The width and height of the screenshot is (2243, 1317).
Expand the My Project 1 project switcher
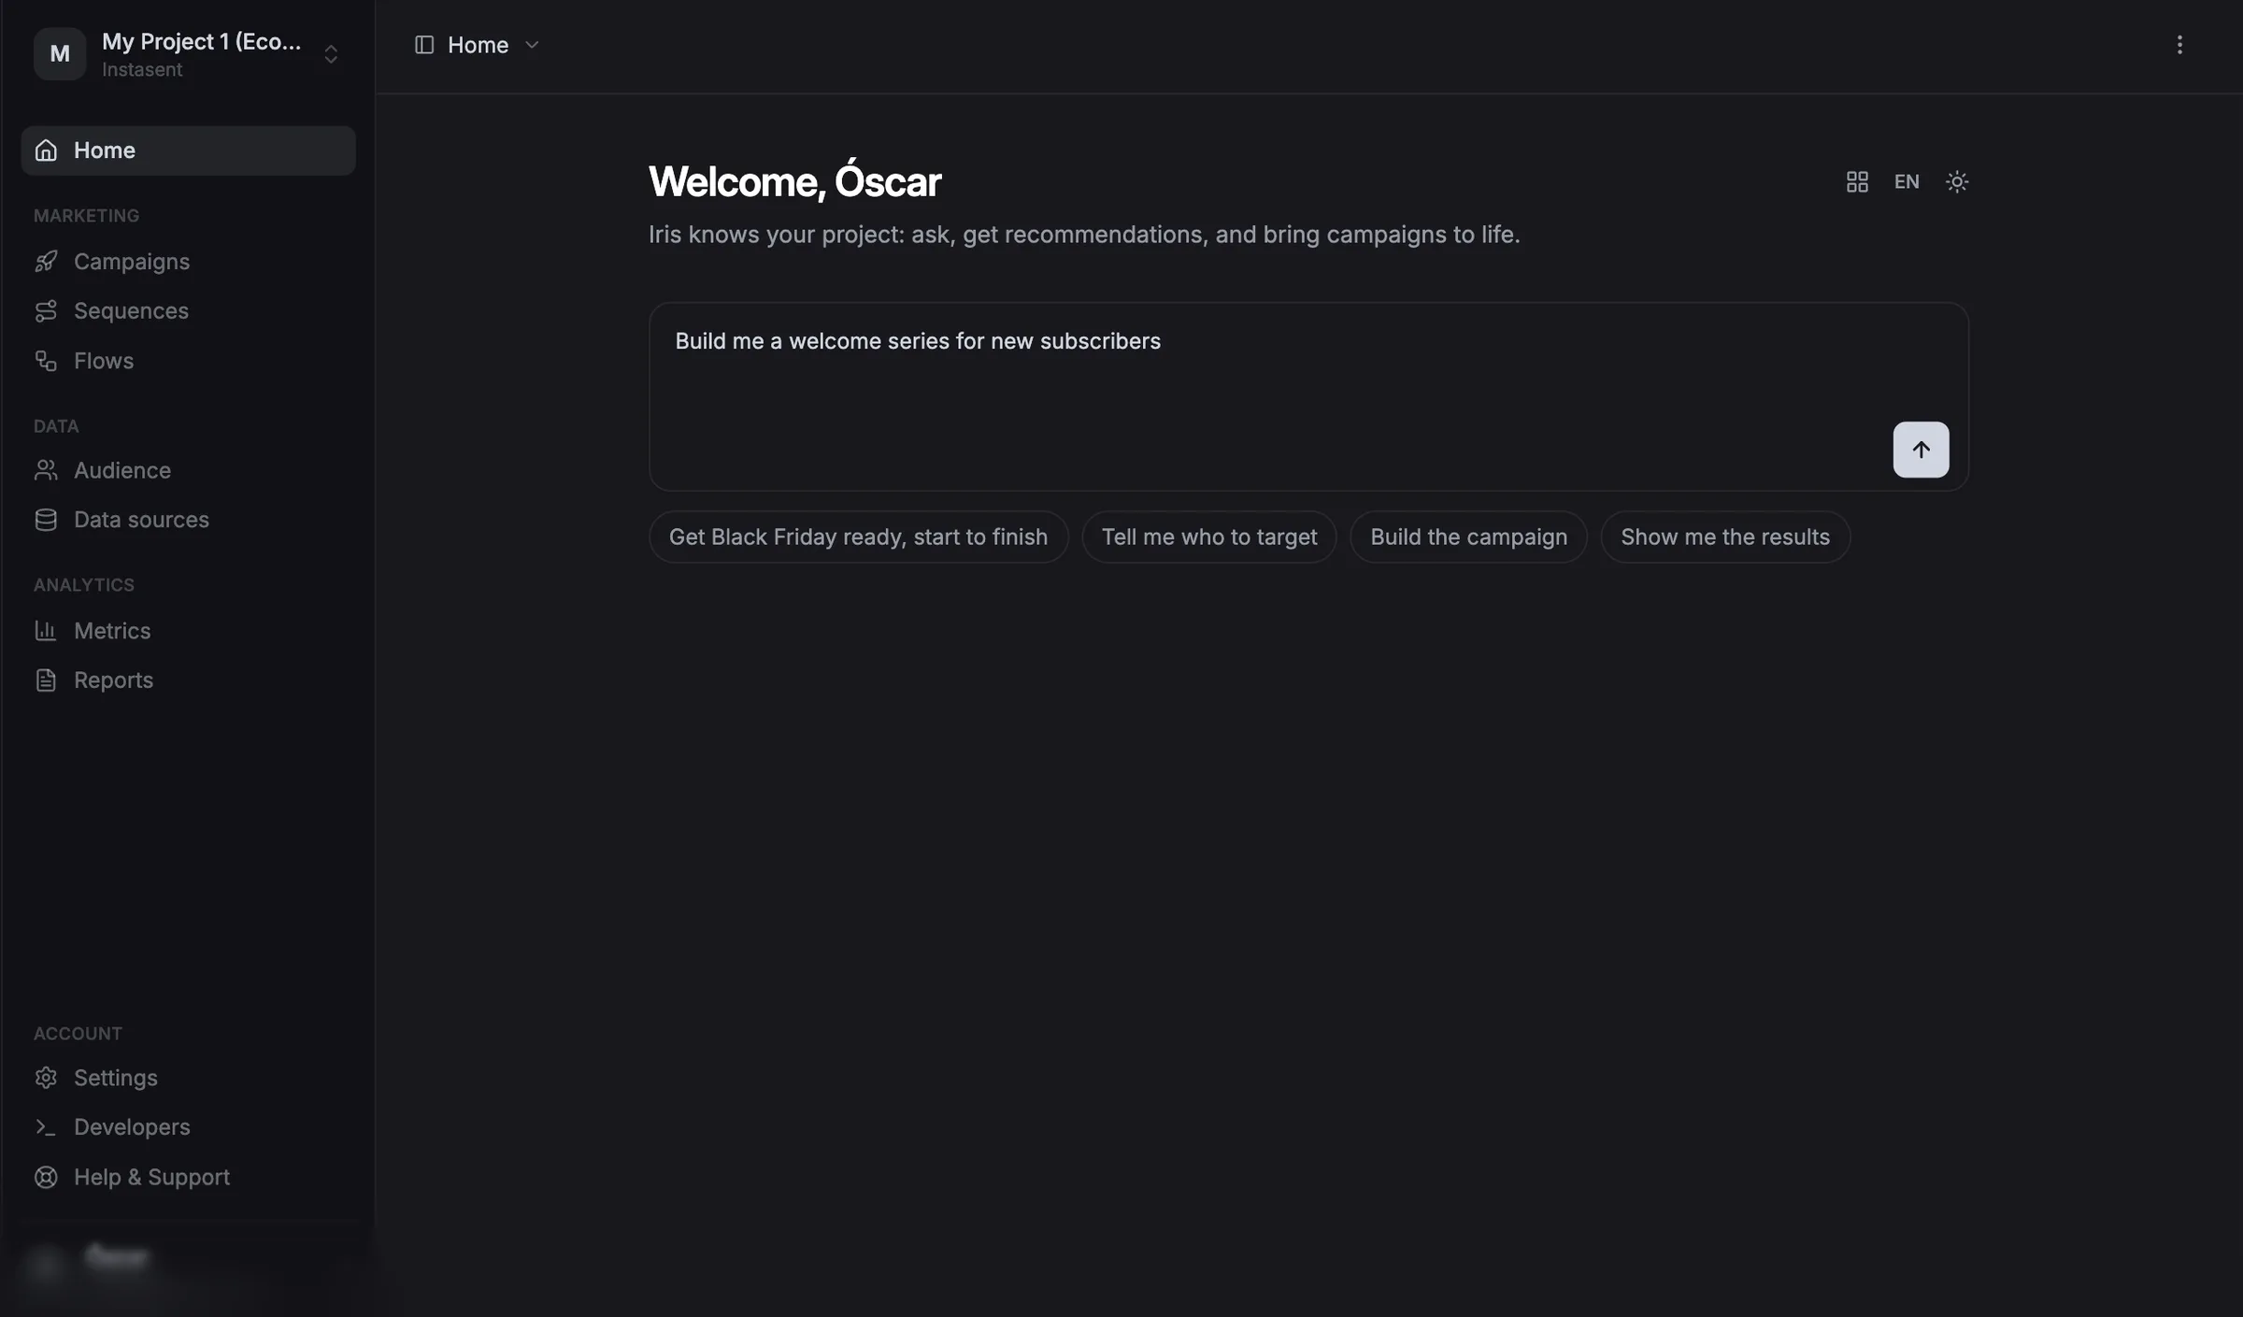[x=188, y=54]
